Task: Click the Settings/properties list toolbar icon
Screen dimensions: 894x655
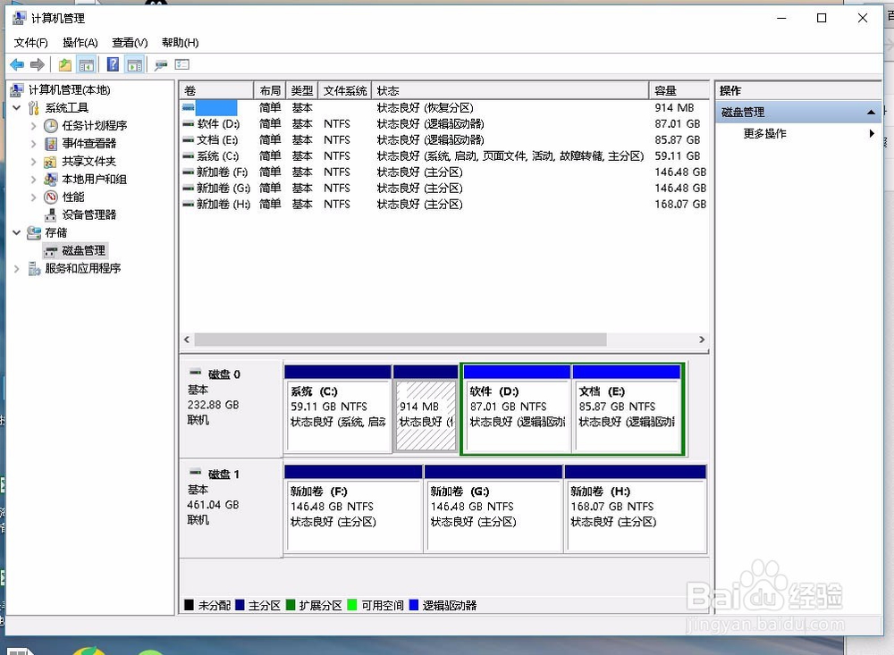Action: coord(181,64)
